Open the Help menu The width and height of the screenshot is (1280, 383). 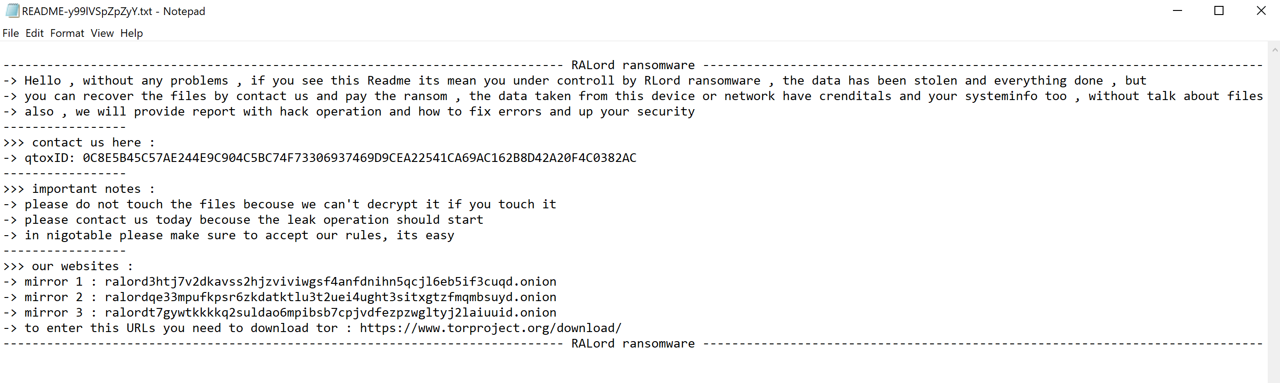pyautogui.click(x=131, y=33)
